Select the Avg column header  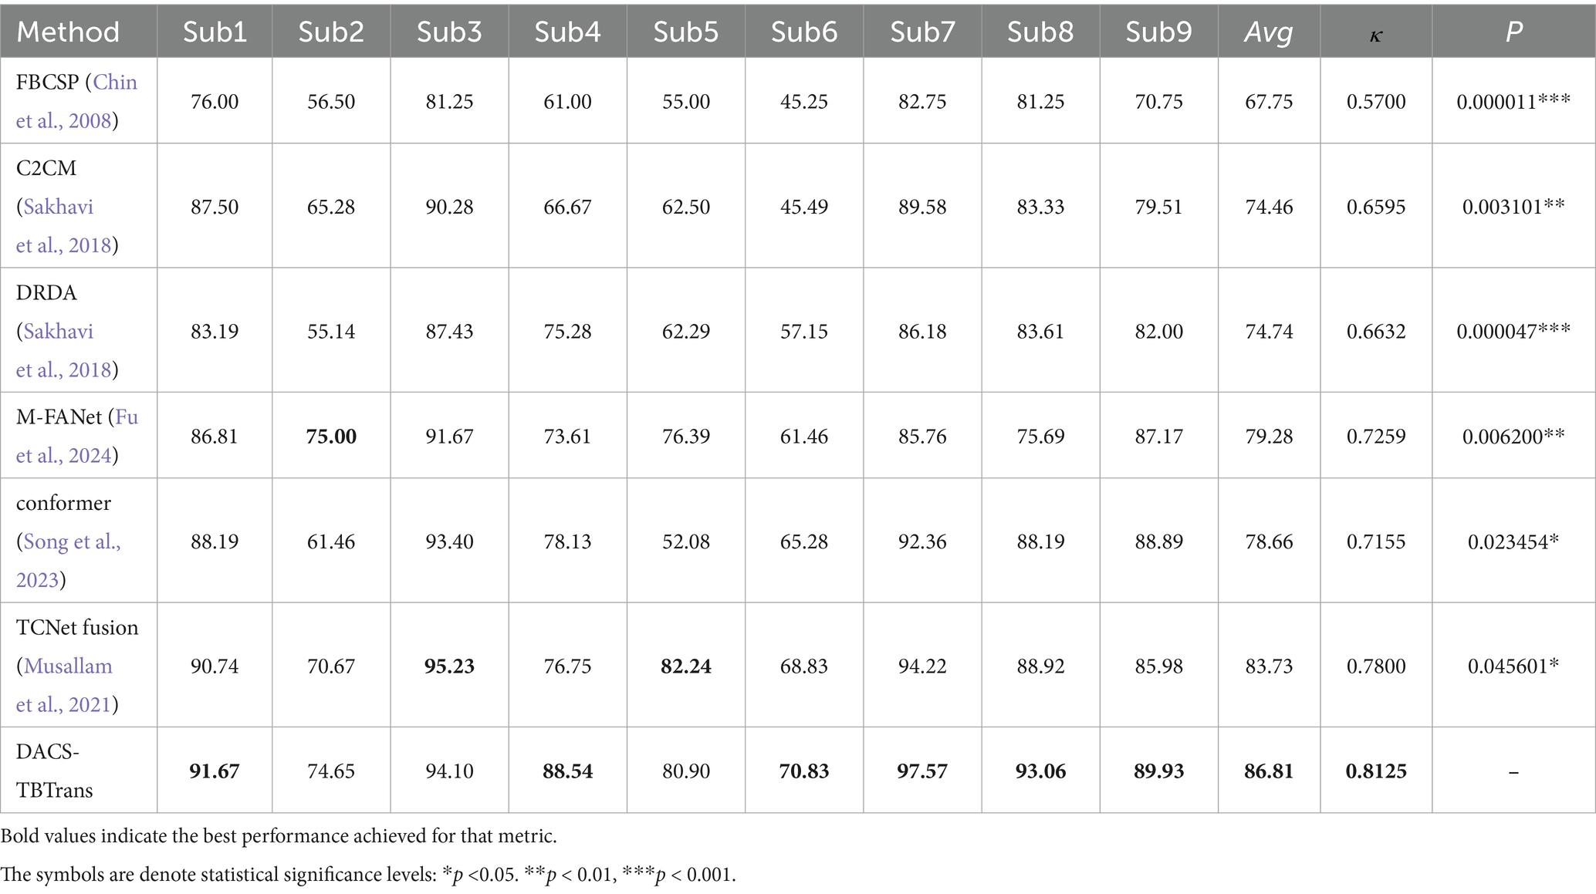1269,32
